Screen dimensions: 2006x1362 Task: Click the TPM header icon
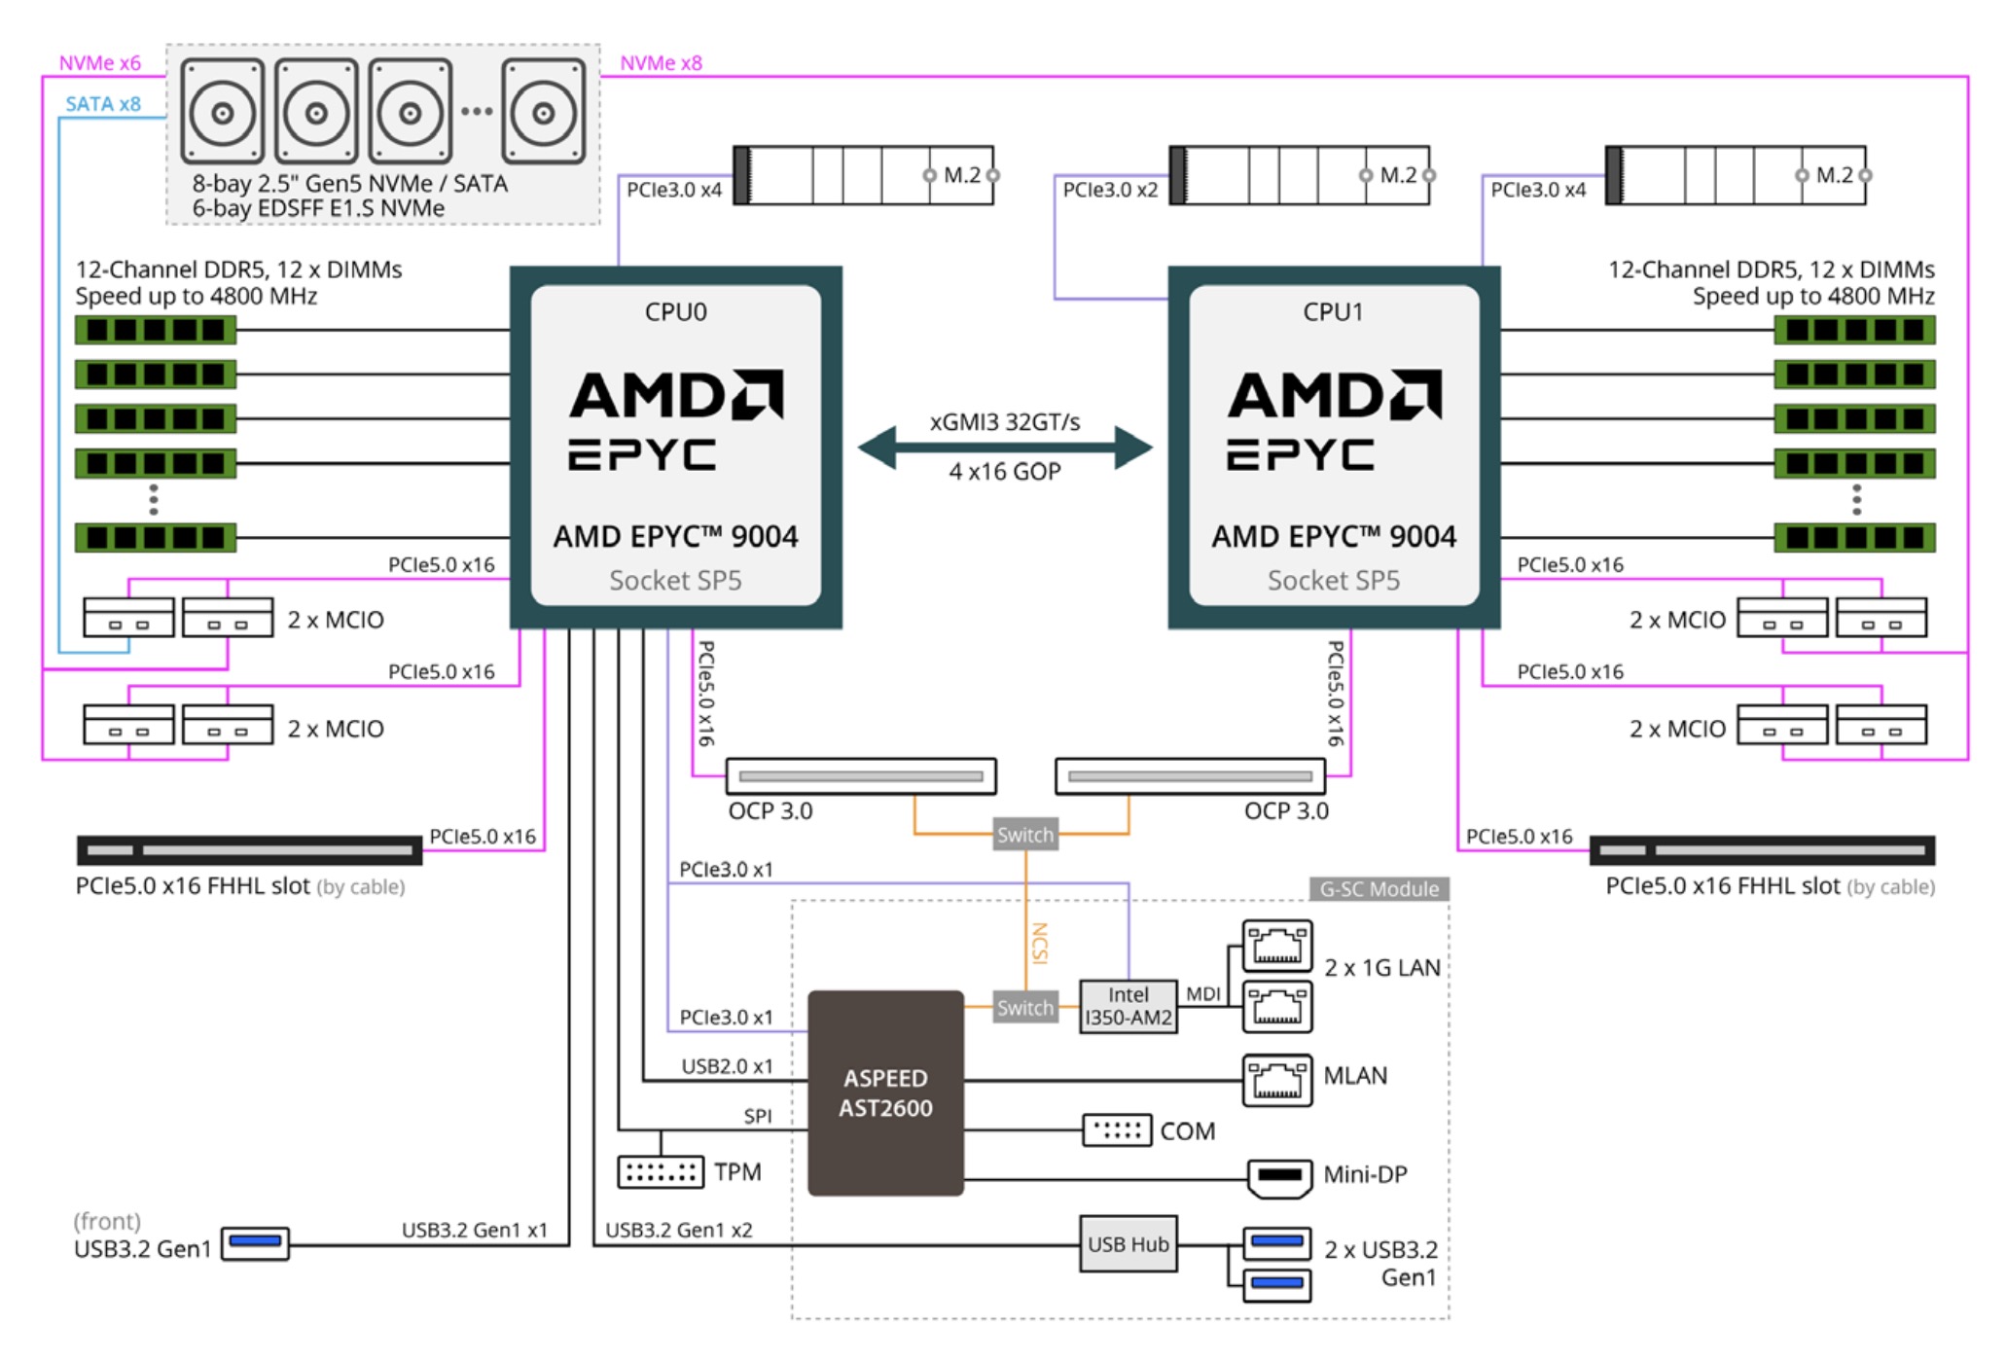[660, 1172]
